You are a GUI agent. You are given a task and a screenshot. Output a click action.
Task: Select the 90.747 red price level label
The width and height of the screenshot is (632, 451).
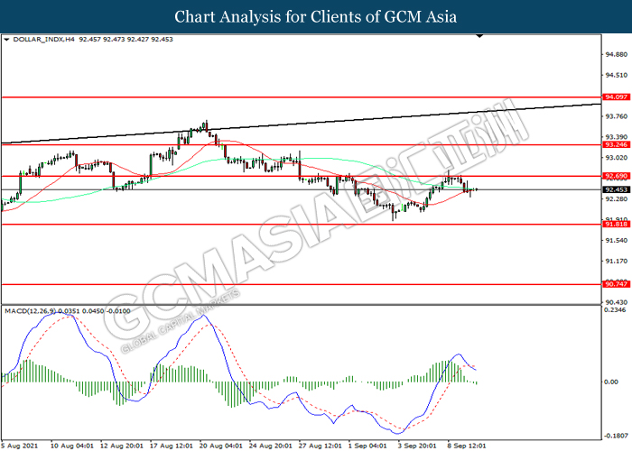616,284
